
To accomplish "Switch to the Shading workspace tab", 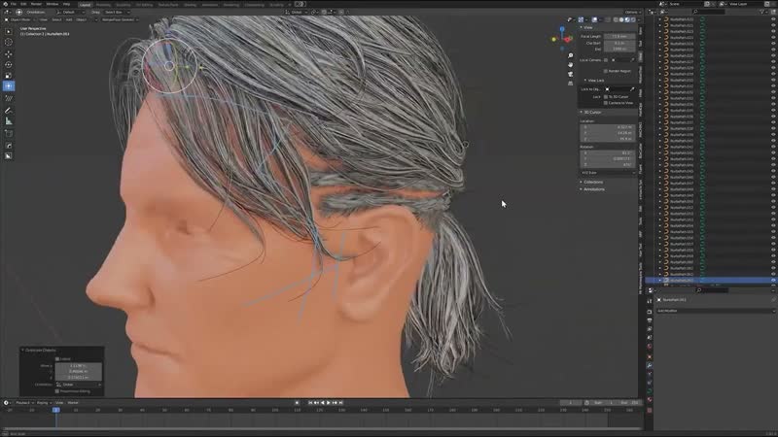I will [x=190, y=5].
